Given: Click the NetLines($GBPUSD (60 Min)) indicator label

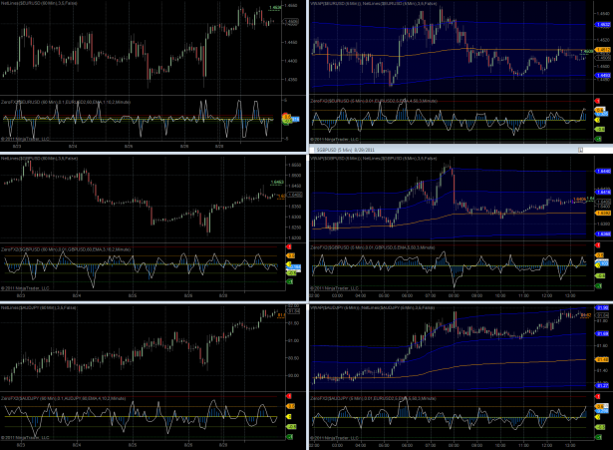Looking at the screenshot, I should pos(39,158).
